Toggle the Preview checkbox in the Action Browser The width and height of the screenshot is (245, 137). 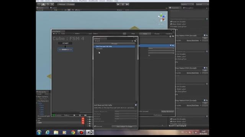click(x=95, y=126)
